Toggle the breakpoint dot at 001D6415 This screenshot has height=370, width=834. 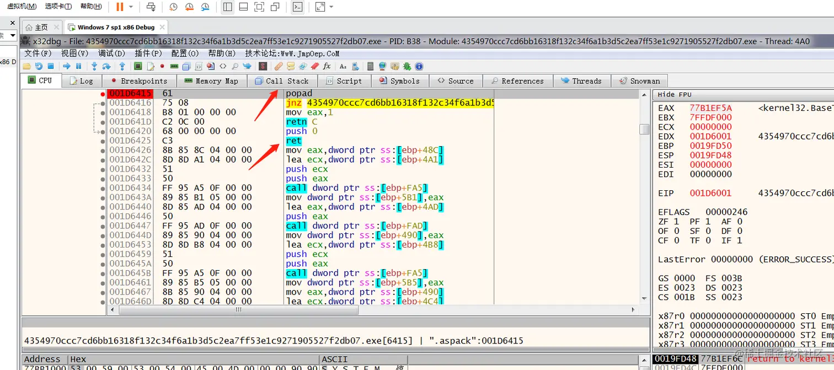[x=103, y=93]
